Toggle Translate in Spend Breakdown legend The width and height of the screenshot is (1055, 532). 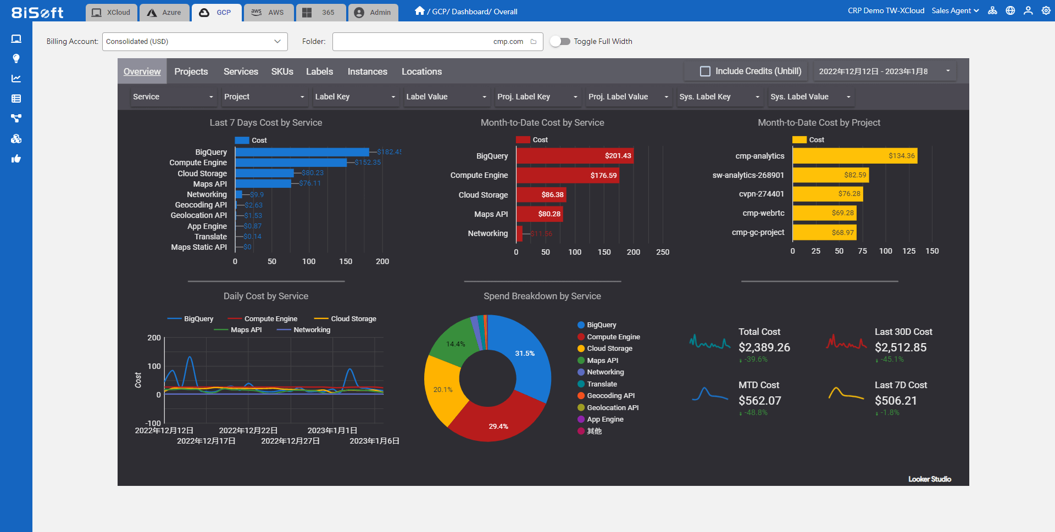pos(597,384)
